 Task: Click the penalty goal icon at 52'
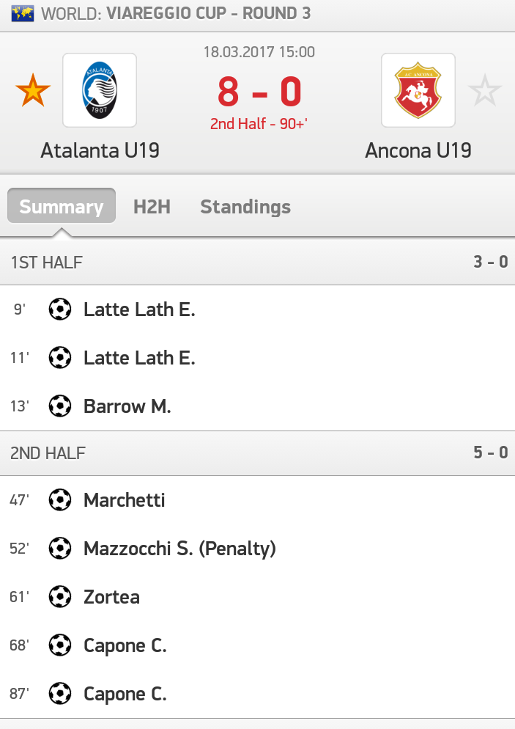coord(60,549)
